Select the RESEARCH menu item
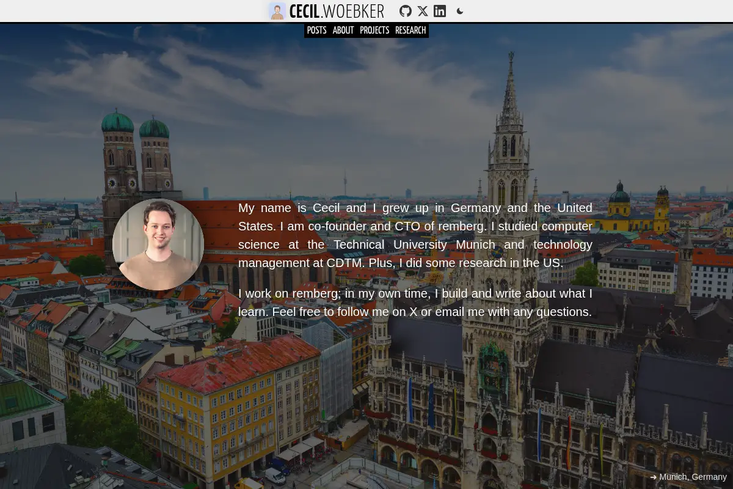733x489 pixels. [x=410, y=31]
